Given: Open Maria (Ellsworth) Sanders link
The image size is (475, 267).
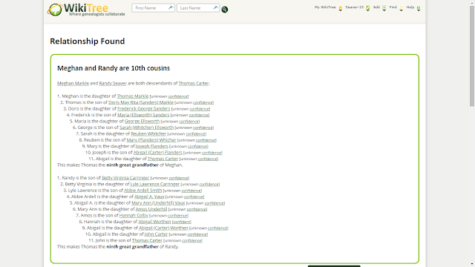Looking at the screenshot, I should tap(143, 115).
